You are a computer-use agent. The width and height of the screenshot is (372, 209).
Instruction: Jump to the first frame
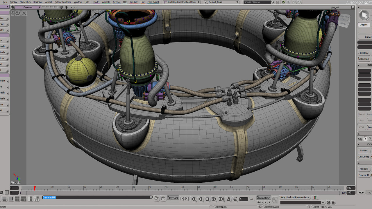(193, 199)
